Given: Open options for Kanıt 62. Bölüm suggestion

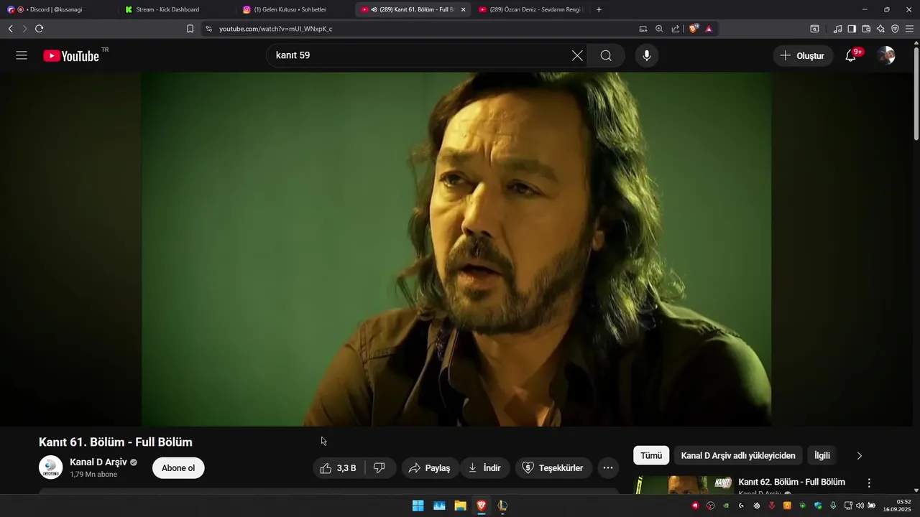Looking at the screenshot, I should [x=869, y=483].
